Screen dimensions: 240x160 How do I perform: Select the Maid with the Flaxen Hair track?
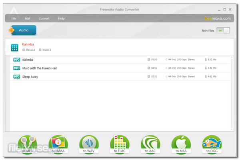[40, 68]
